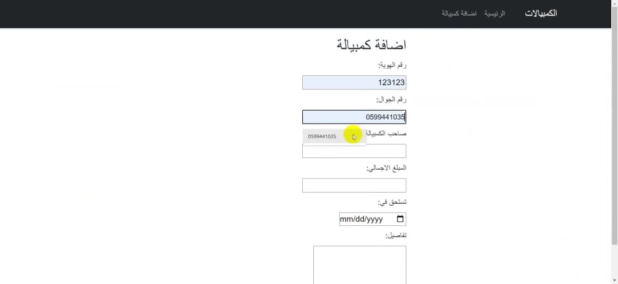Click the صاحب الكمبيالة input field
The width and height of the screenshot is (618, 284).
click(354, 151)
